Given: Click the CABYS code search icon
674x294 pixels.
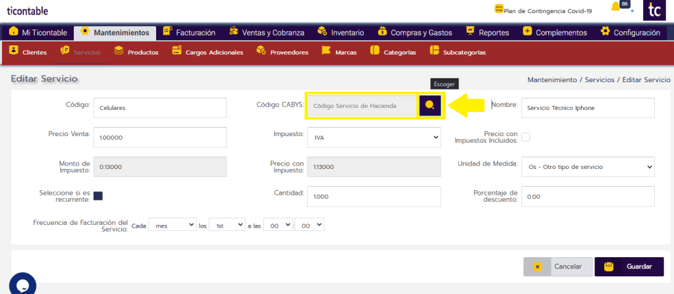Looking at the screenshot, I should 430,105.
